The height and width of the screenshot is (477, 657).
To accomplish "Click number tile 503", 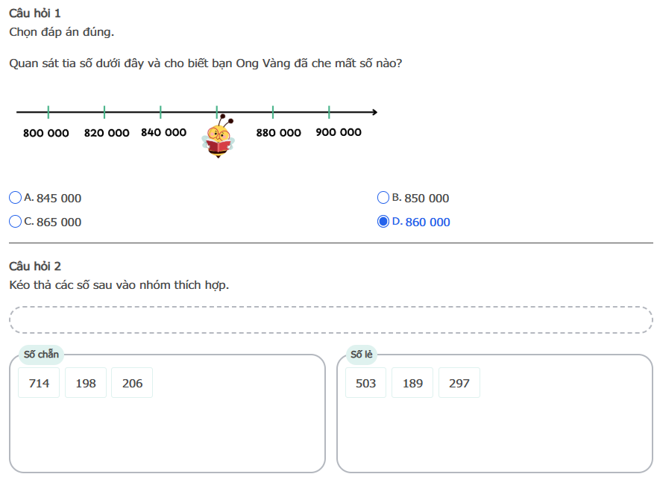I will pyautogui.click(x=366, y=383).
